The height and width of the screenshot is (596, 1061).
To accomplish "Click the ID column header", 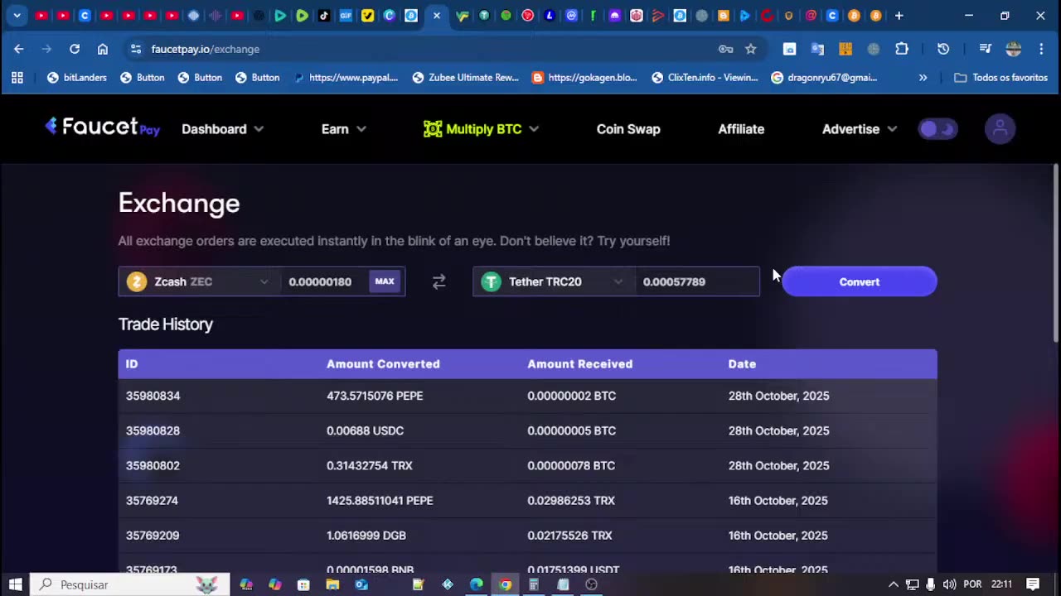I will click(x=132, y=364).
